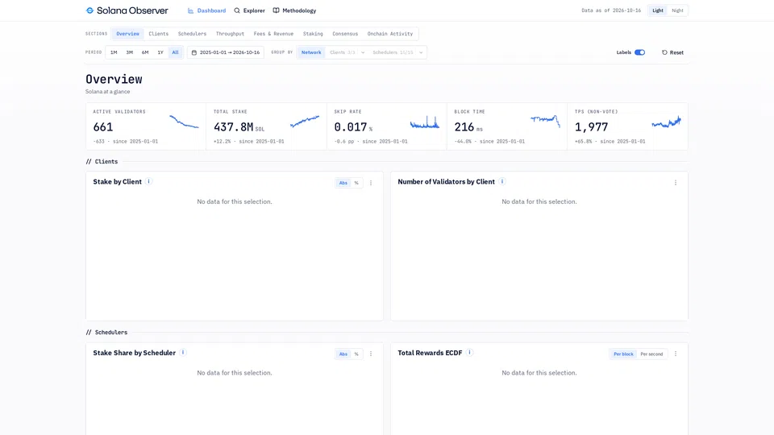Image resolution: width=774 pixels, height=435 pixels.
Task: Open the Explorer search page
Action: 249,10
